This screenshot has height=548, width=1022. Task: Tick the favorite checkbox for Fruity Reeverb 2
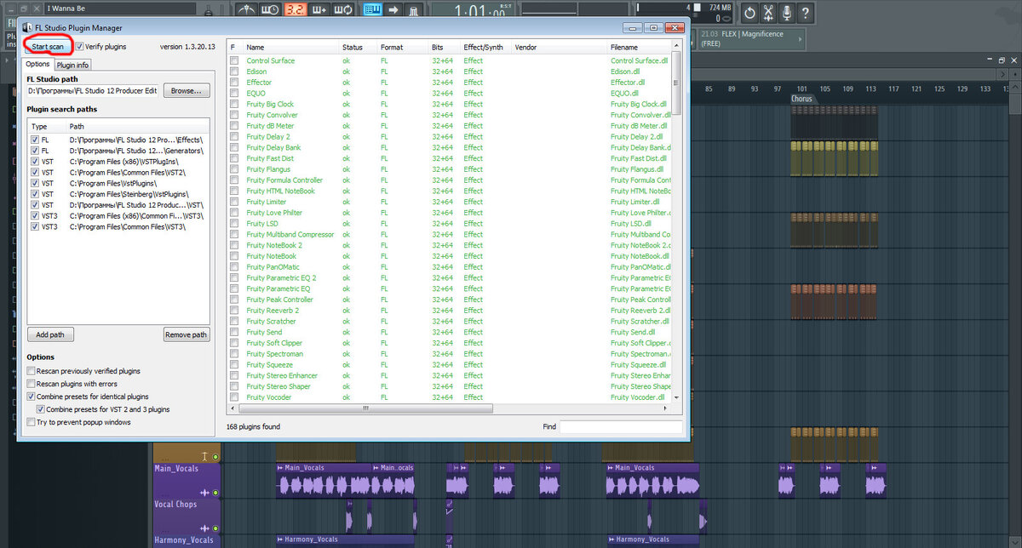click(234, 311)
